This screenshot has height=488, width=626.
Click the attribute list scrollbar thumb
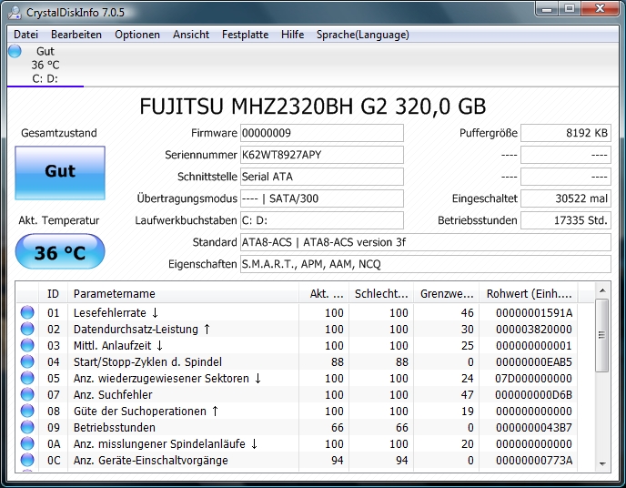(602, 335)
